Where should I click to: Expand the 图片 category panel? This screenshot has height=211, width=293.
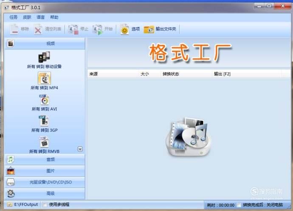(45, 171)
